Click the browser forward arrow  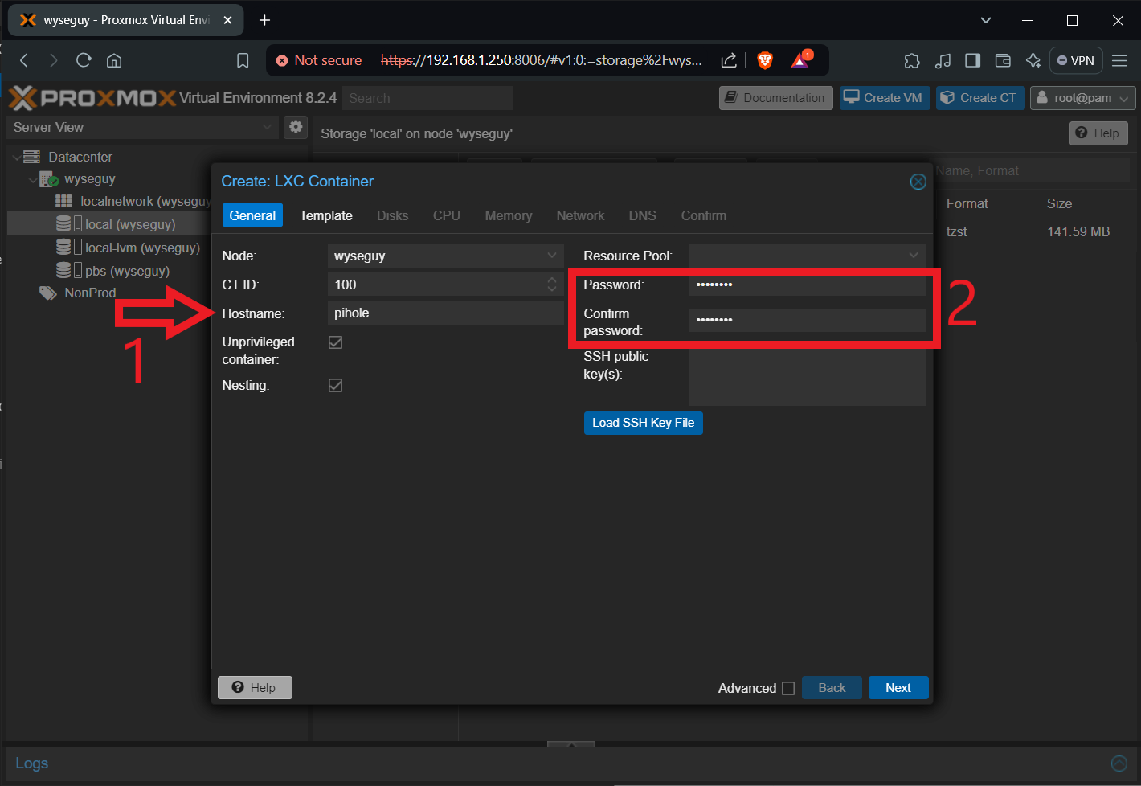point(53,60)
